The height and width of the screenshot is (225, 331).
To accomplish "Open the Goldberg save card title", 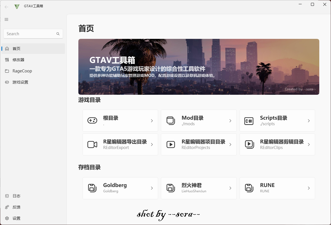I will pos(115,185).
